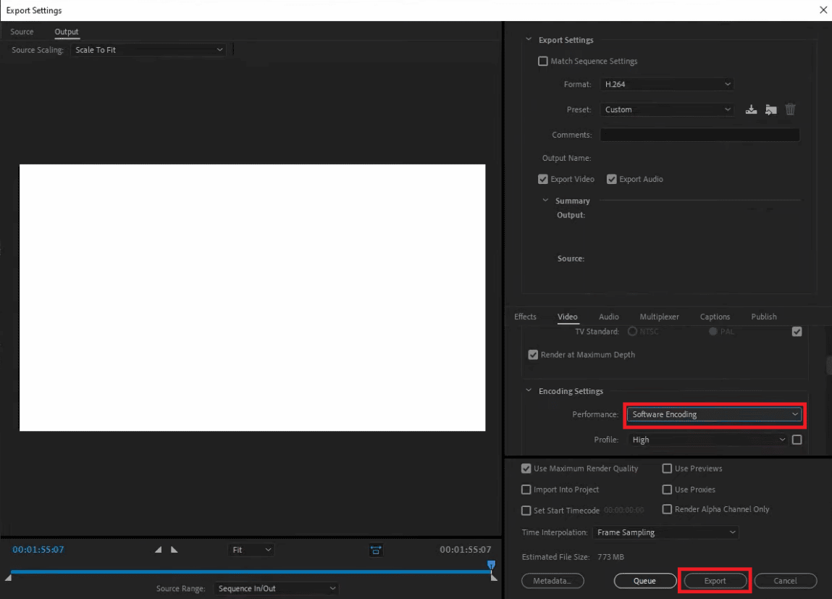Check Set Start Timecode
The image size is (832, 599).
pyautogui.click(x=526, y=511)
